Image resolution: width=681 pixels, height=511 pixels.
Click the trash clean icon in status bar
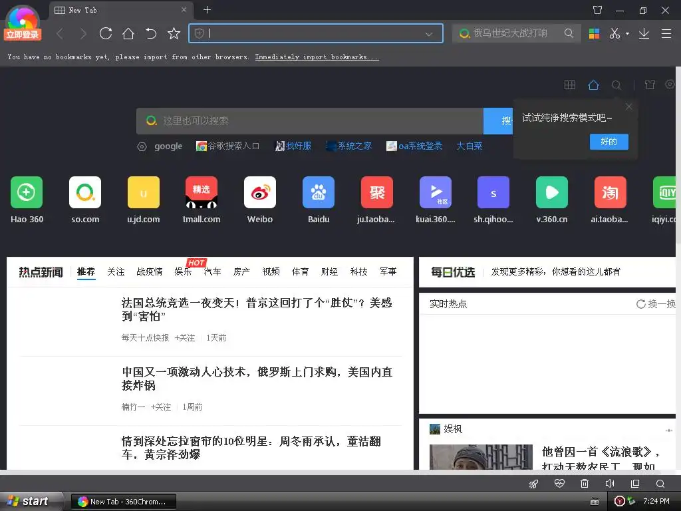(585, 484)
